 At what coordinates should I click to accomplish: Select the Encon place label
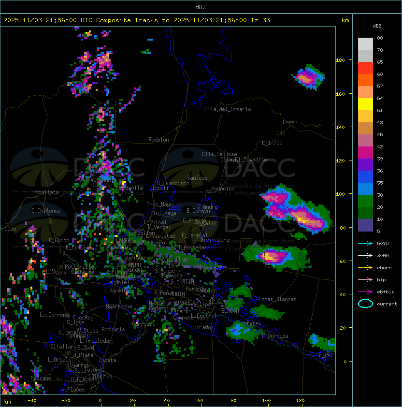point(290,122)
